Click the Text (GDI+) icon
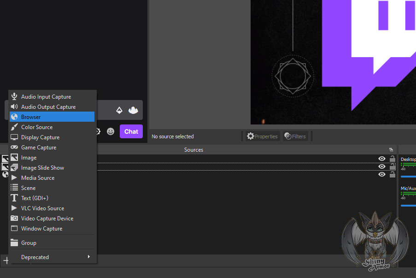 [x=14, y=198]
